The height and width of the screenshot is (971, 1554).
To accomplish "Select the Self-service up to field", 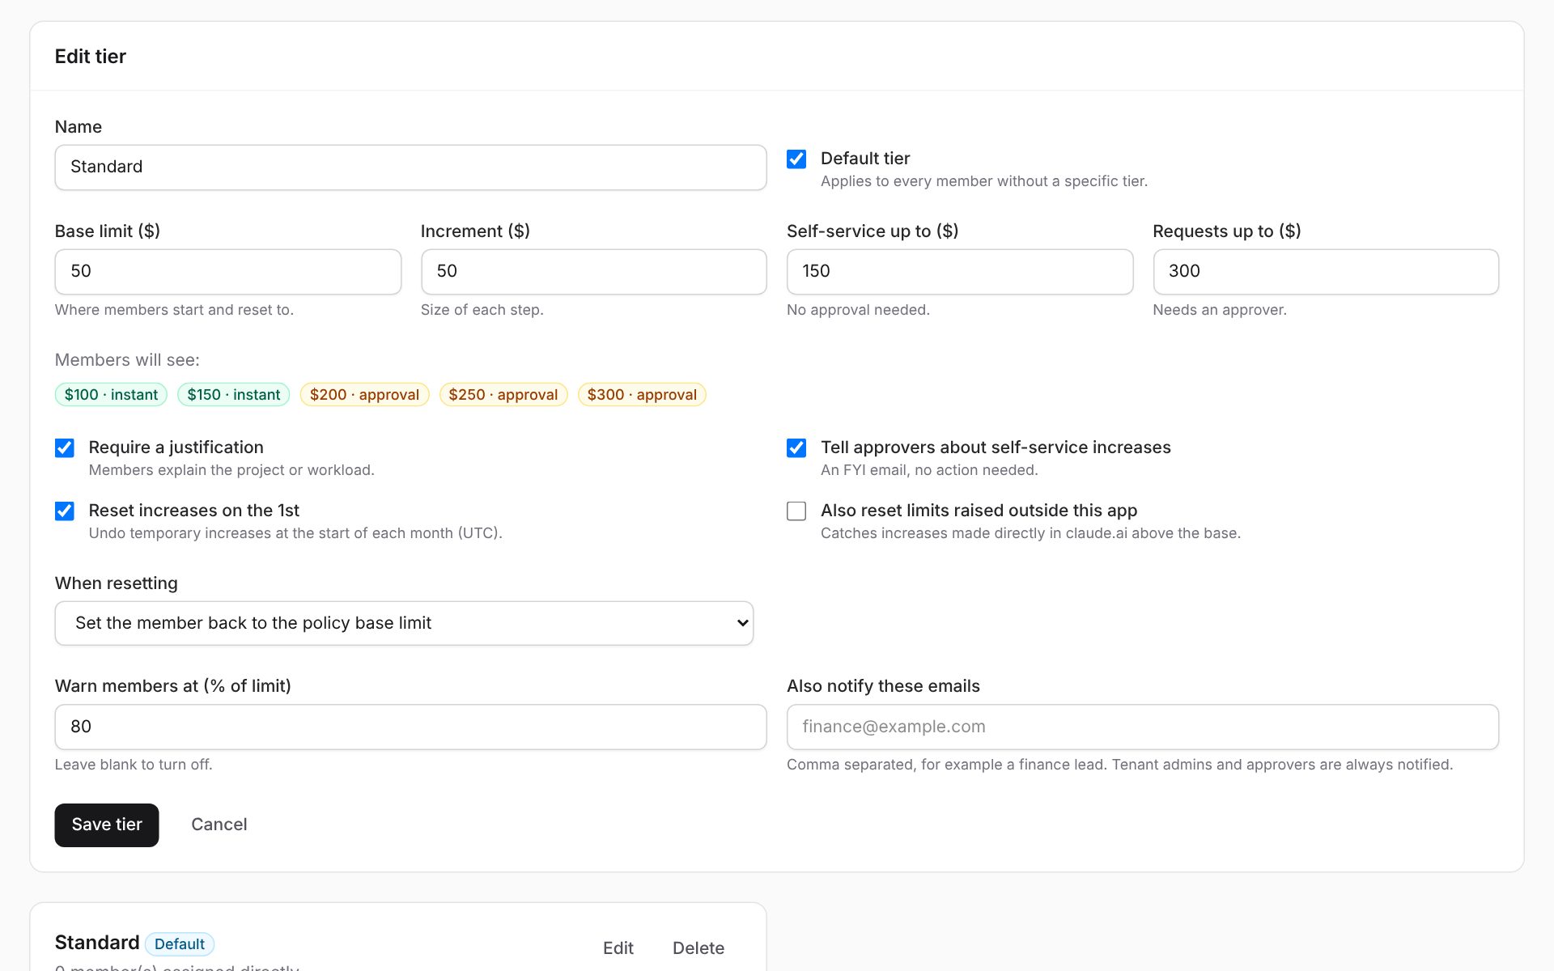I will [x=960, y=272].
